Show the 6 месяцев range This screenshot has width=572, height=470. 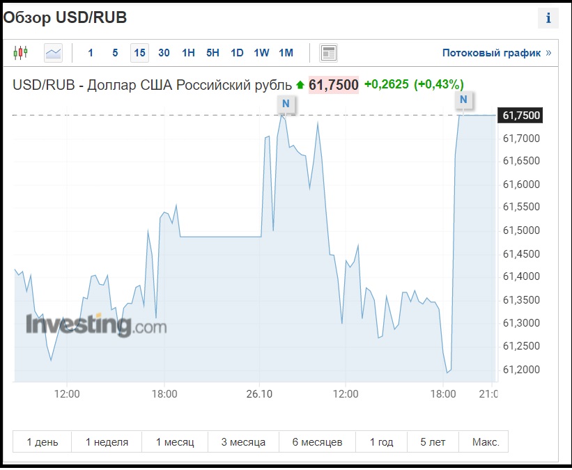click(x=317, y=442)
